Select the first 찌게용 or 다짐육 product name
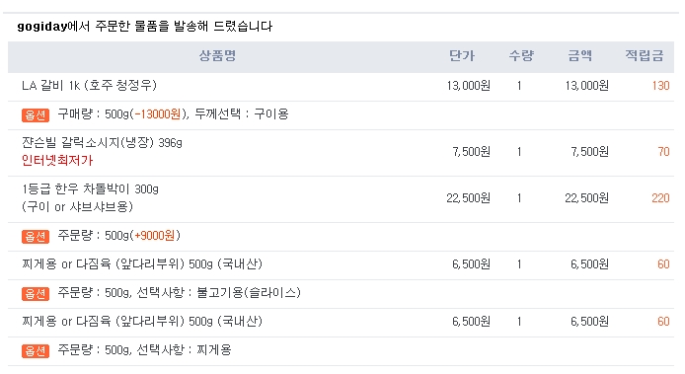Screen dimensions: 685x374 142,264
